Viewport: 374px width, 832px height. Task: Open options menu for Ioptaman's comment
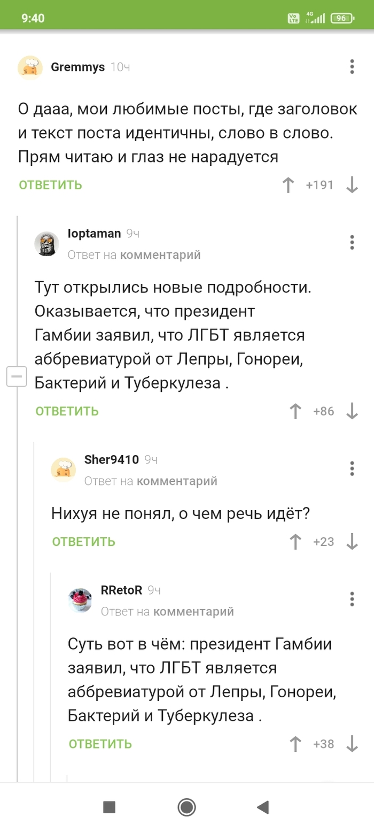(x=352, y=242)
